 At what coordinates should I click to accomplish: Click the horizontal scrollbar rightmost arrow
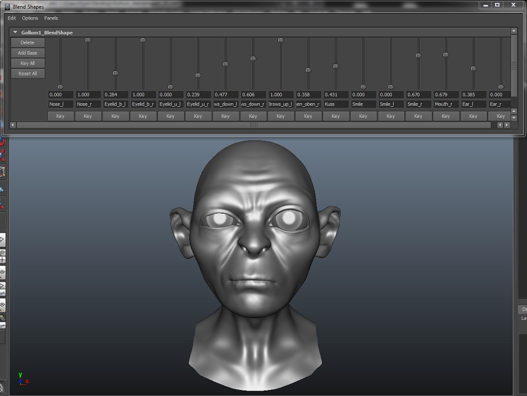(507, 125)
